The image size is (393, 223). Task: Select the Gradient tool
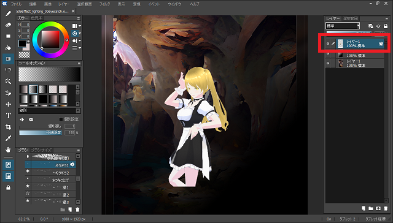8,59
